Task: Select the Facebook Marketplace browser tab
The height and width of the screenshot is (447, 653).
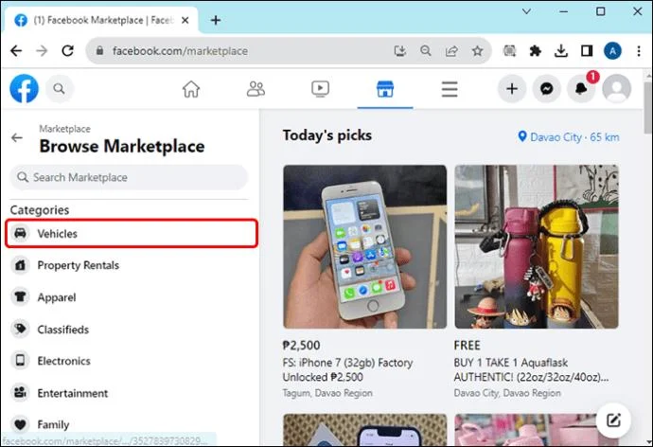Action: pos(100,20)
